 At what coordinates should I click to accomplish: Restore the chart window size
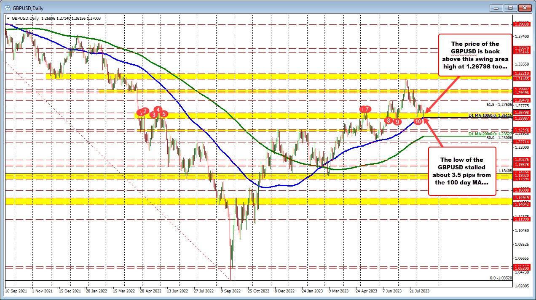[x=511, y=8]
